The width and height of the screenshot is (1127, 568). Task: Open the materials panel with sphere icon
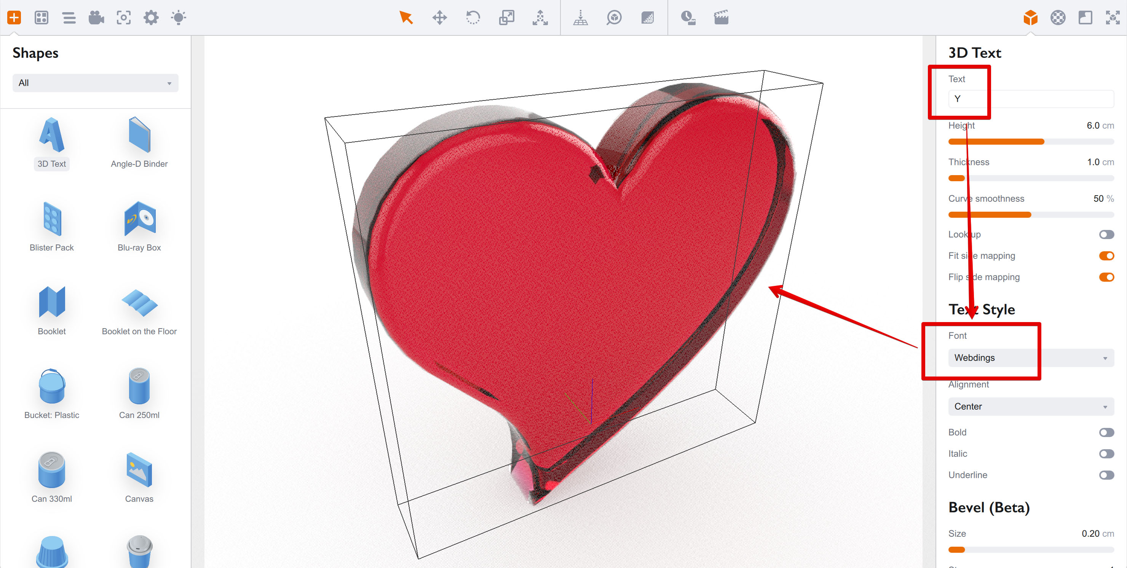point(1058,18)
